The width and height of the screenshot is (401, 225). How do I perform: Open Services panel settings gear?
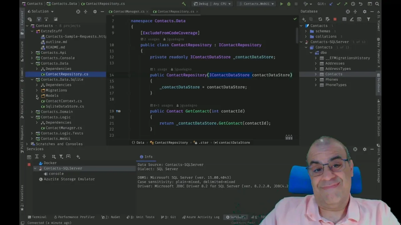[364, 149]
